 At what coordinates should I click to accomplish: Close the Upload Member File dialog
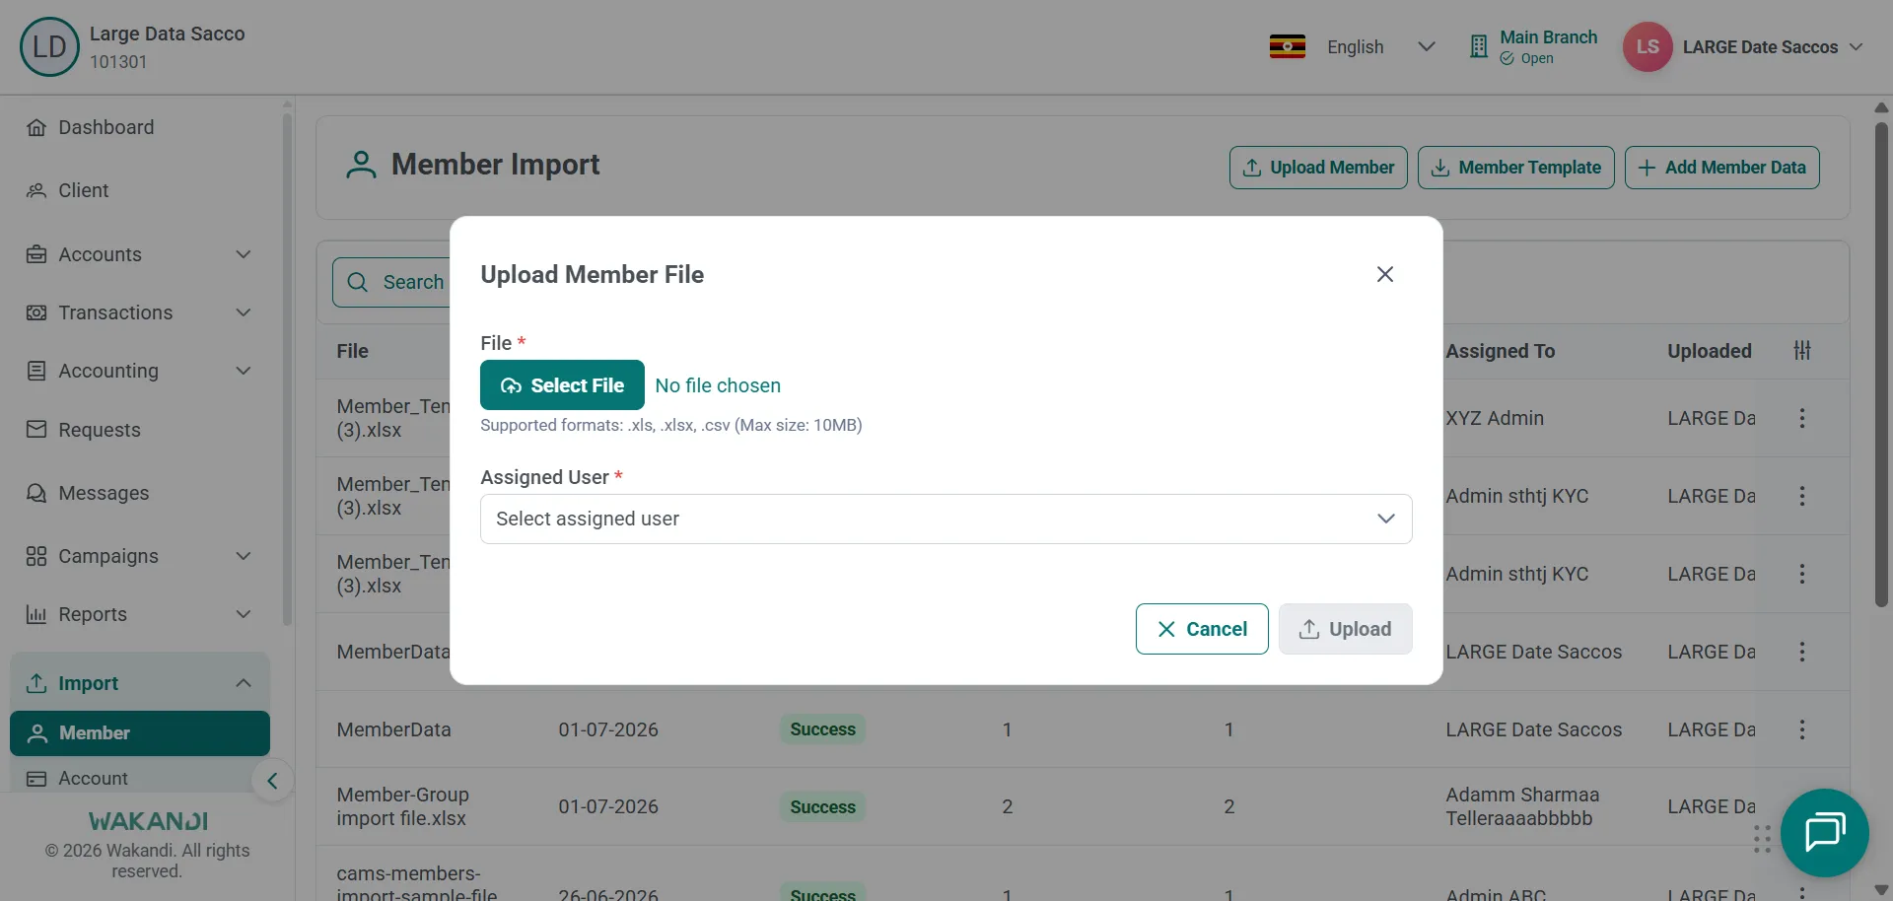pyautogui.click(x=1384, y=274)
